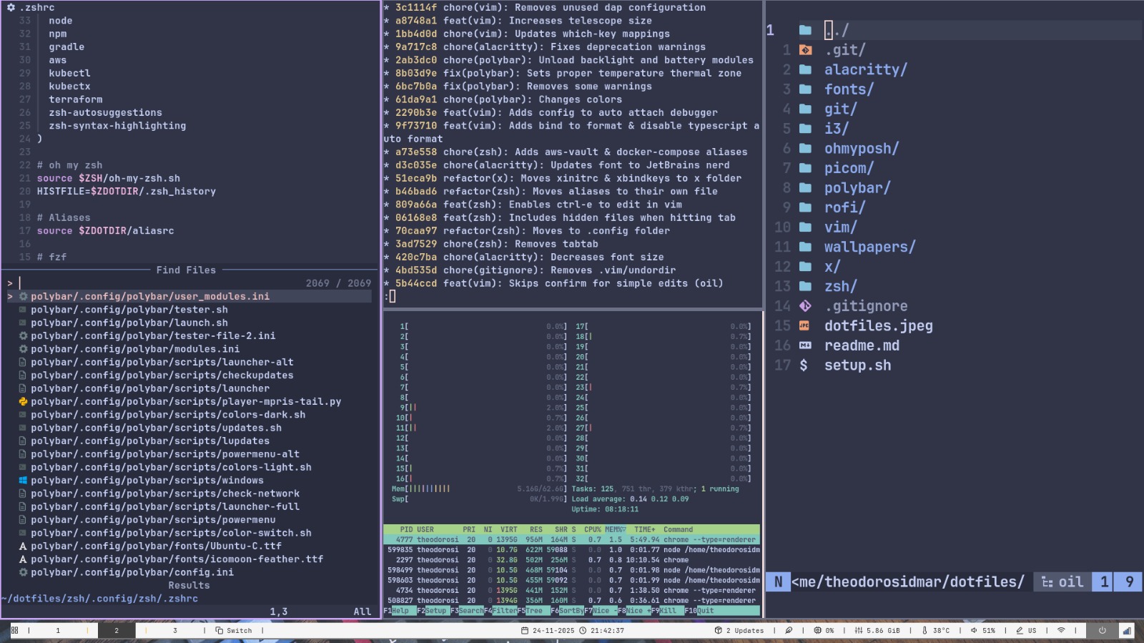Viewport: 1144px width, 643px height.
Task: Switch to workspace 3 in polybar
Action: point(174,630)
